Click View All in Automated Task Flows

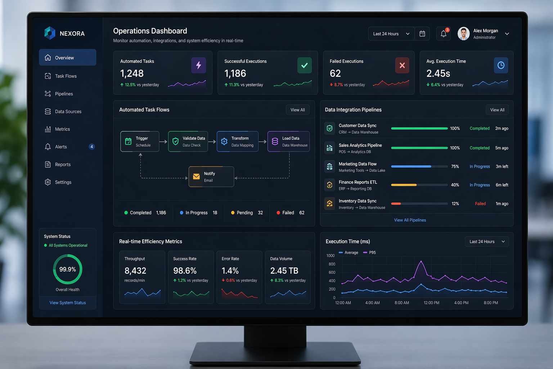[298, 110]
